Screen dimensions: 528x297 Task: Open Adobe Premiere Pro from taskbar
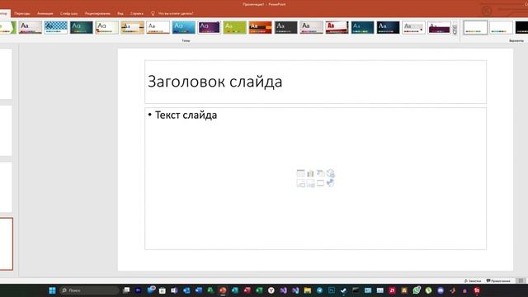(138, 290)
